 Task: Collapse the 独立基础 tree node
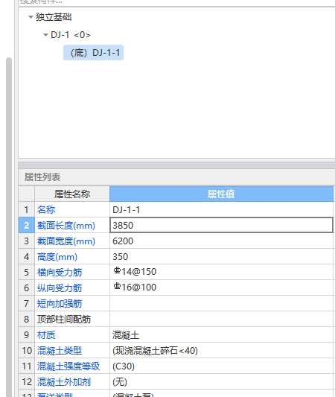[31, 17]
